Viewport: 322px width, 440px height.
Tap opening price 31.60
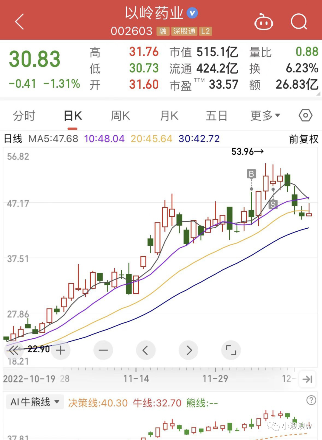coord(144,85)
